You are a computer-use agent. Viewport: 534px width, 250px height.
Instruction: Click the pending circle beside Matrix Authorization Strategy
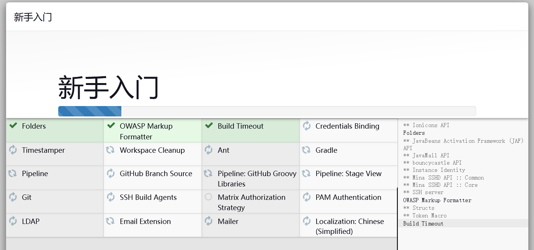(x=209, y=197)
